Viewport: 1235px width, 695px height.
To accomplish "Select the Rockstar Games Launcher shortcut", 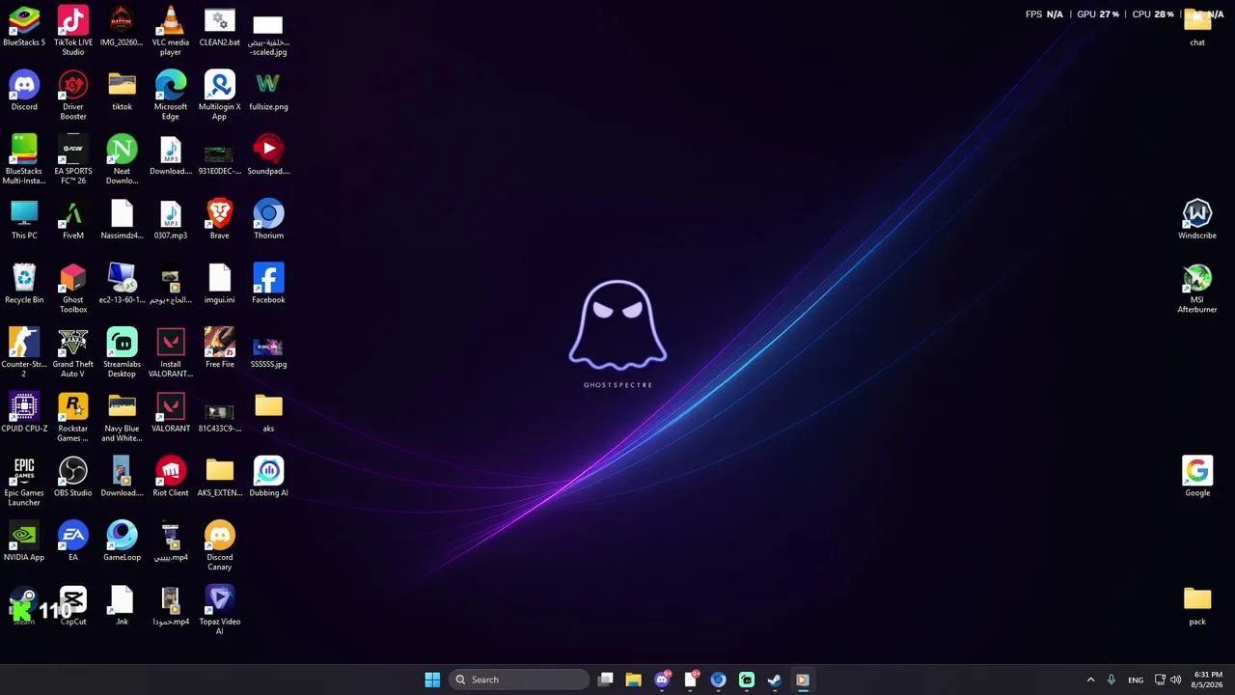I will [73, 418].
